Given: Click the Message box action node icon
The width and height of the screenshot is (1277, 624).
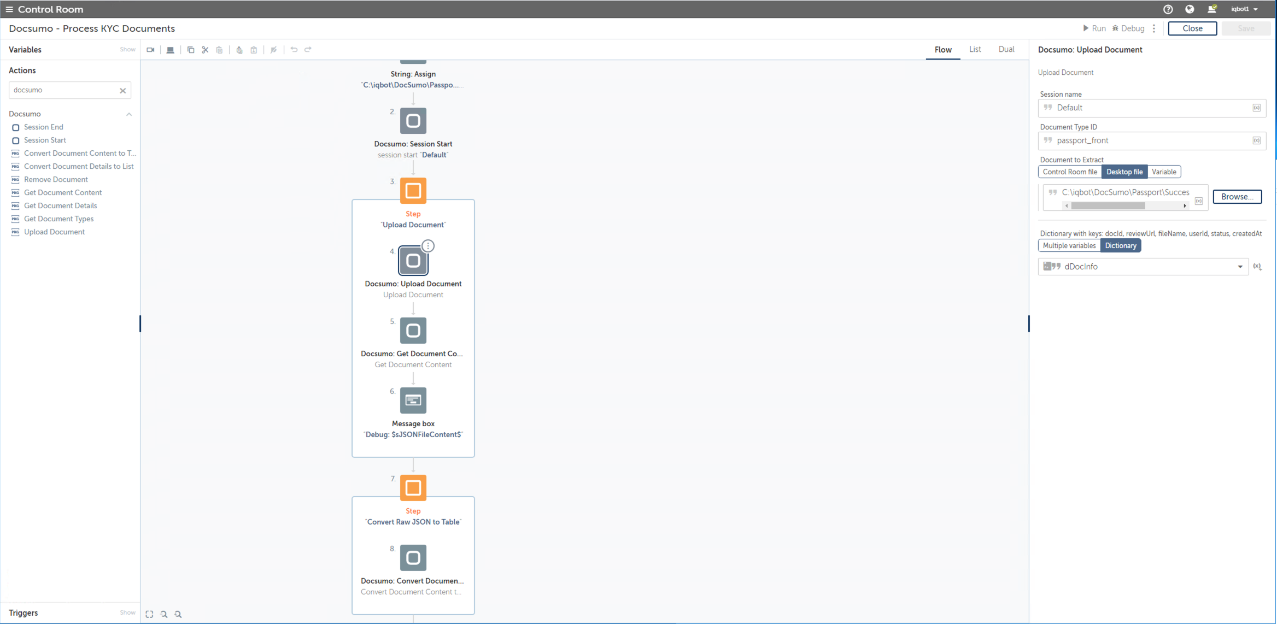Looking at the screenshot, I should point(413,401).
